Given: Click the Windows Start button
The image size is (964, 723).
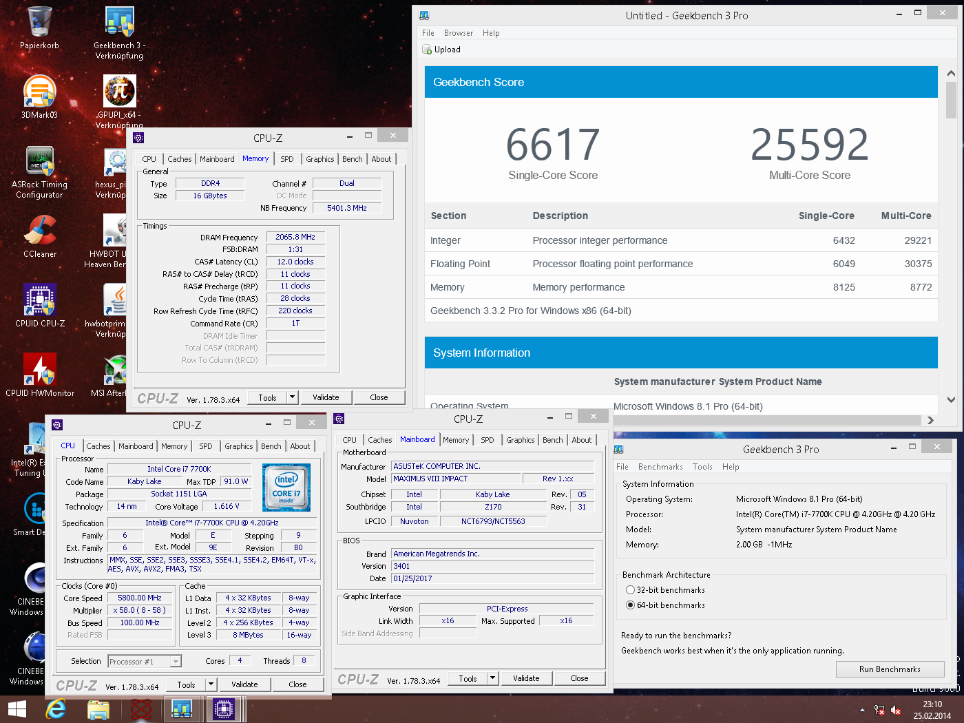Looking at the screenshot, I should 17,709.
